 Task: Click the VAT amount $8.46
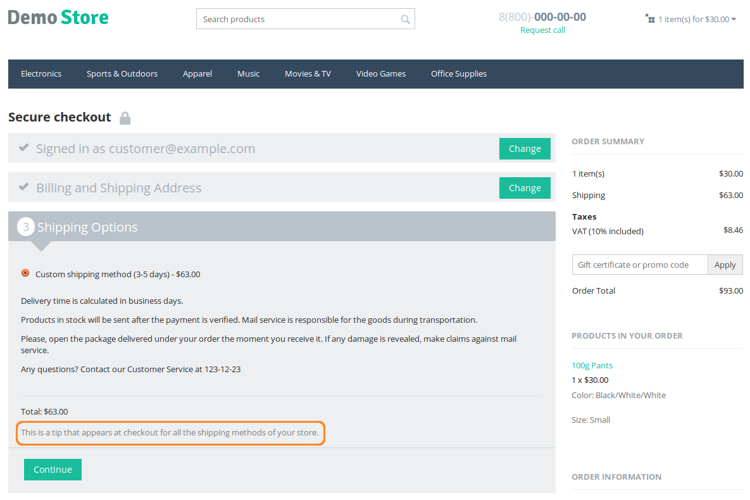coord(734,230)
